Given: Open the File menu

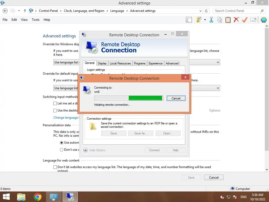Looking at the screenshot, I should tap(5, 20).
